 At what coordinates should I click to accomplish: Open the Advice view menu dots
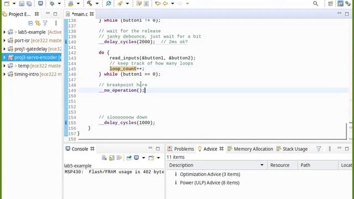pyautogui.click(x=330, y=149)
